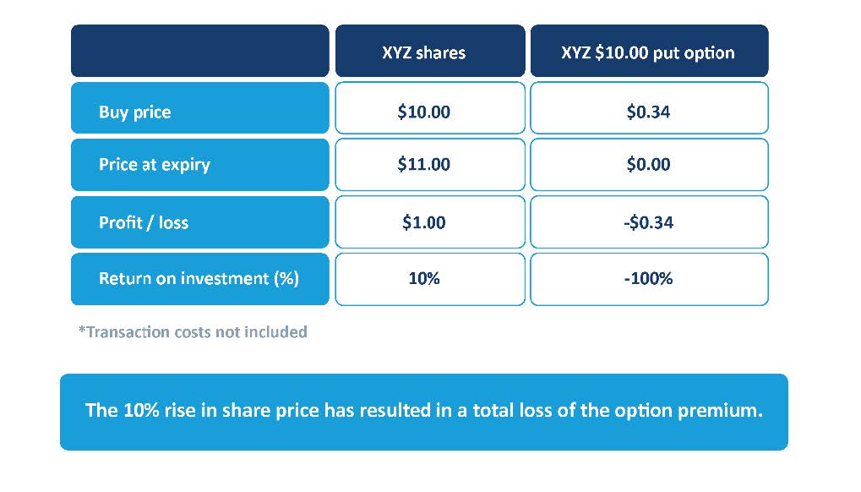
Task: Select the 10% return cell in the table
Action: pyautogui.click(x=423, y=278)
